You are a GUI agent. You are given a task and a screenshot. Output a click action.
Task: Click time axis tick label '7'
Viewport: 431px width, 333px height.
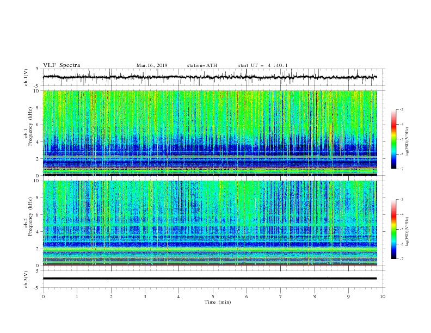pyautogui.click(x=281, y=297)
